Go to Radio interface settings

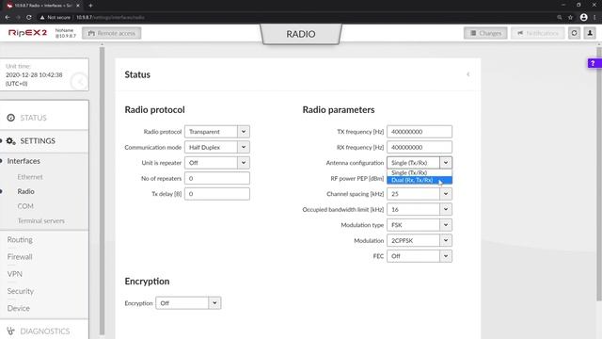tap(25, 191)
